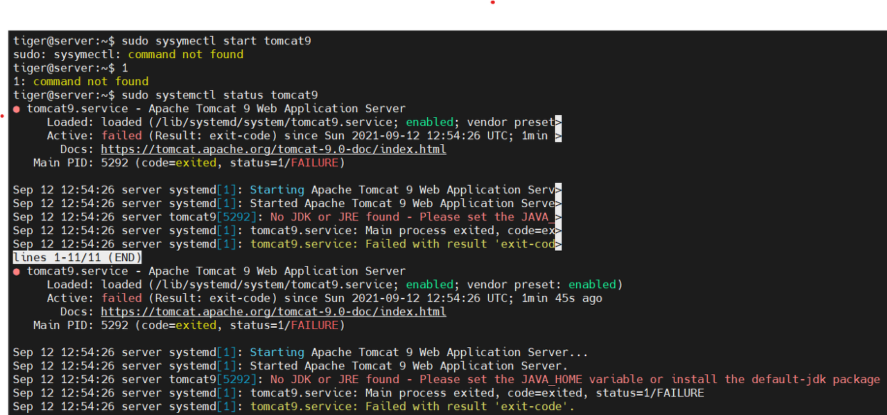Click the 'sudo systemctl status tomcat9' command

220,95
